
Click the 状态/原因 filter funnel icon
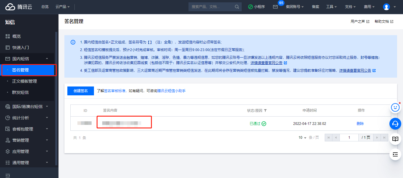pos(265,110)
